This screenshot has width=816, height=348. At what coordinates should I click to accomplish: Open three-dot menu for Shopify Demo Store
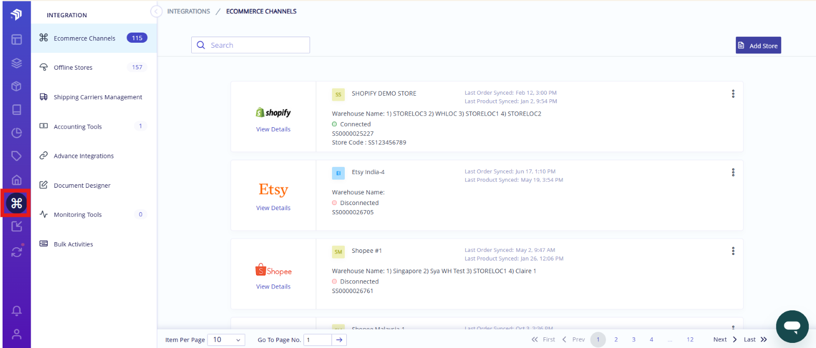(733, 94)
